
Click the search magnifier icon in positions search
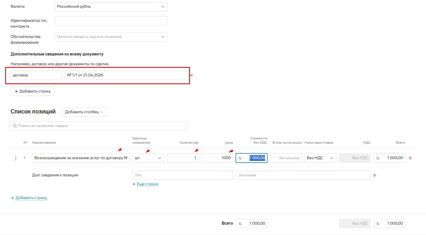point(15,126)
